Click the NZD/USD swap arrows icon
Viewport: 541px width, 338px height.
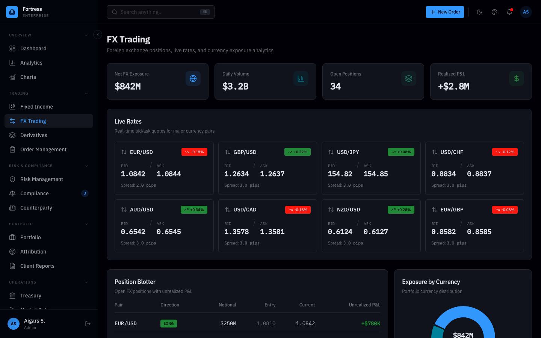(x=331, y=210)
